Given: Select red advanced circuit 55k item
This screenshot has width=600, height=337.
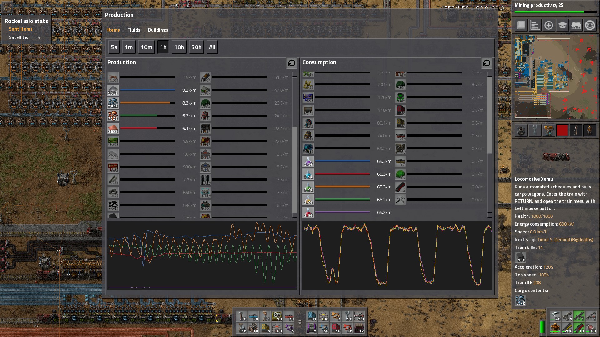Looking at the screenshot, I should [113, 167].
